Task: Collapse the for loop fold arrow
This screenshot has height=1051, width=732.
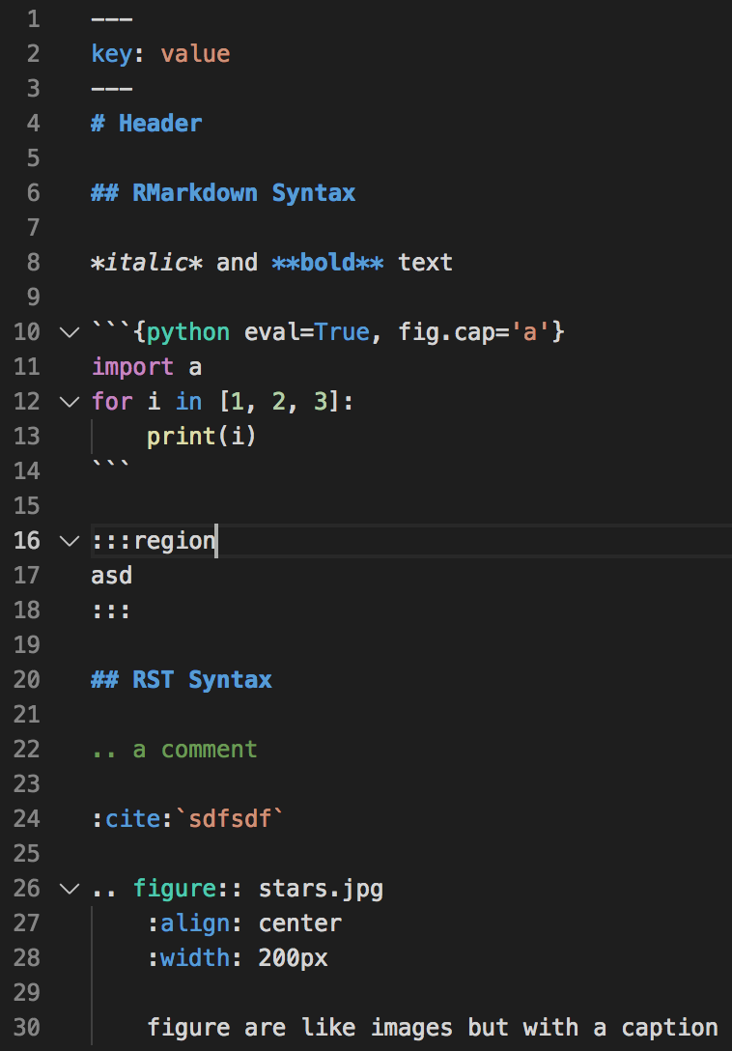Action: click(70, 402)
